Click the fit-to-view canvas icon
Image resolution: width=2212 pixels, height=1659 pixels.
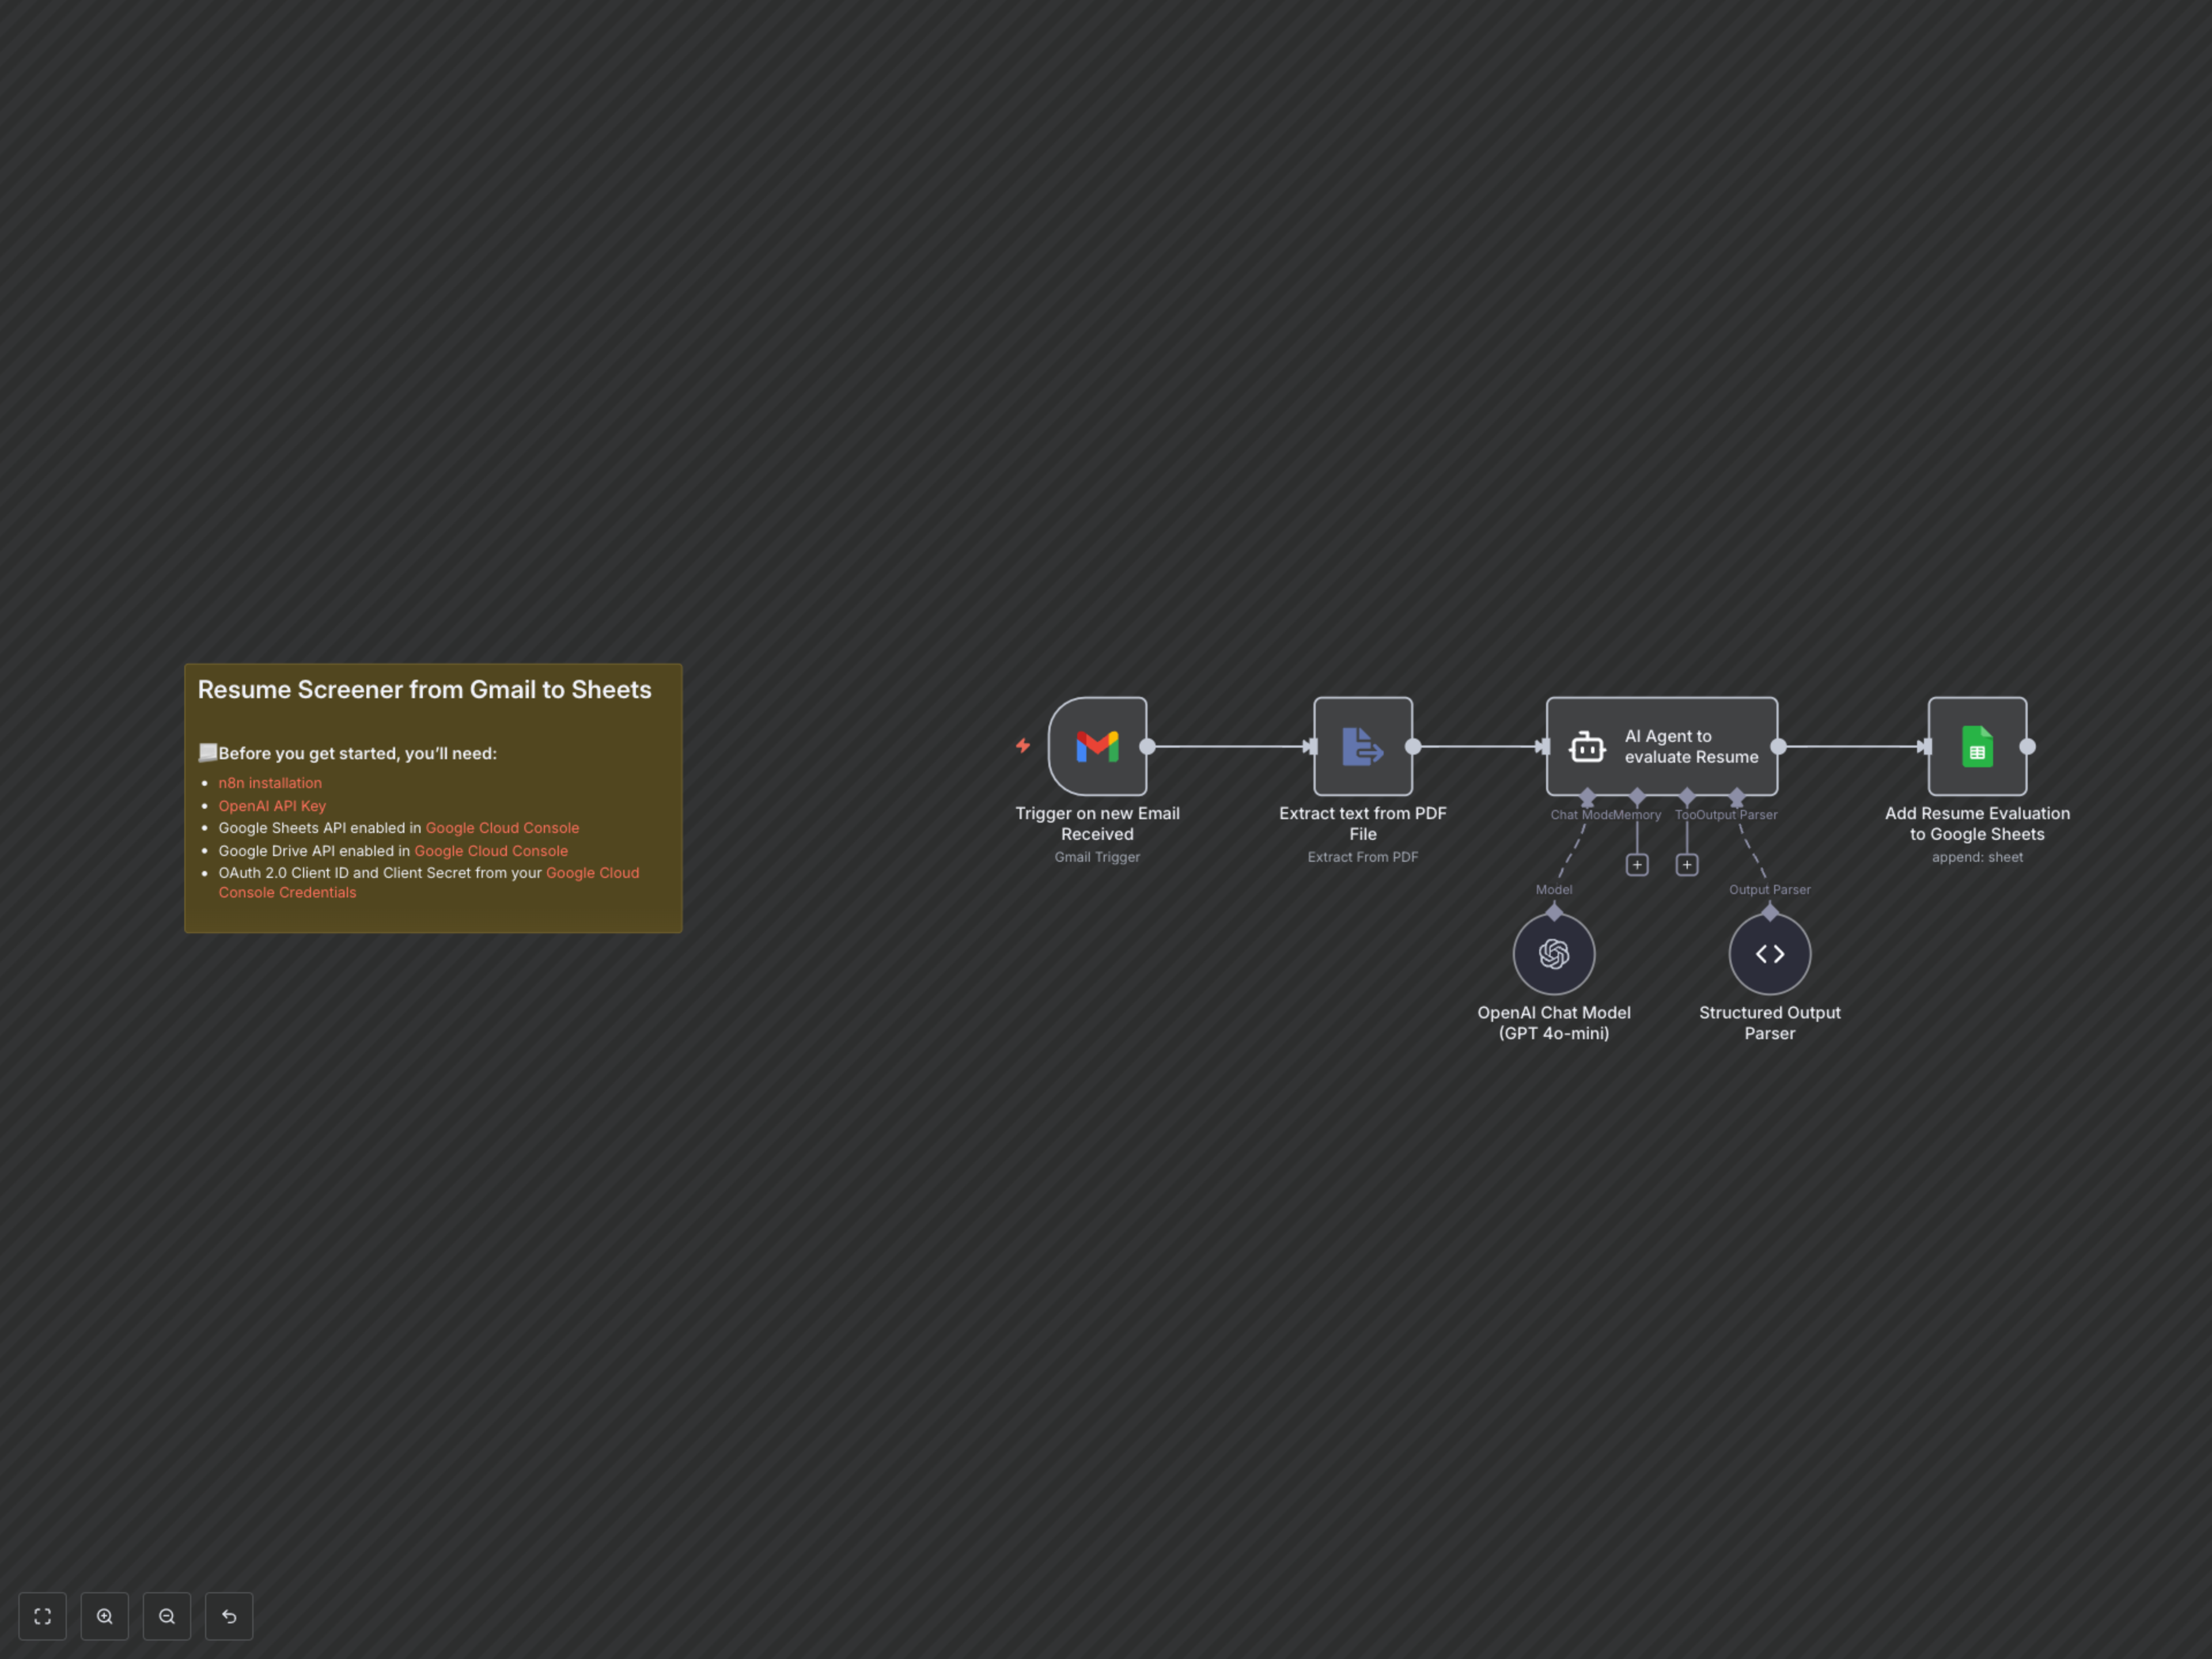pyautogui.click(x=42, y=1616)
